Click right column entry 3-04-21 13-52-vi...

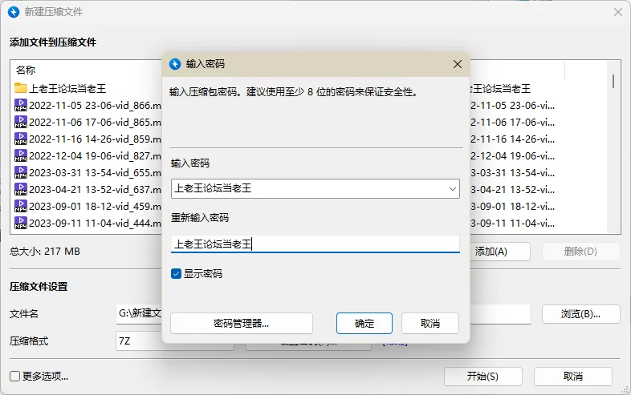coord(513,190)
